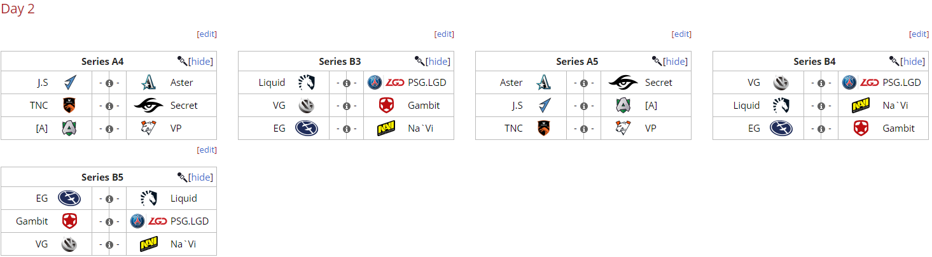Open match info for Liquid vs PSG.LGD in Series B3
Screen dimensions: 932x257
pos(346,83)
